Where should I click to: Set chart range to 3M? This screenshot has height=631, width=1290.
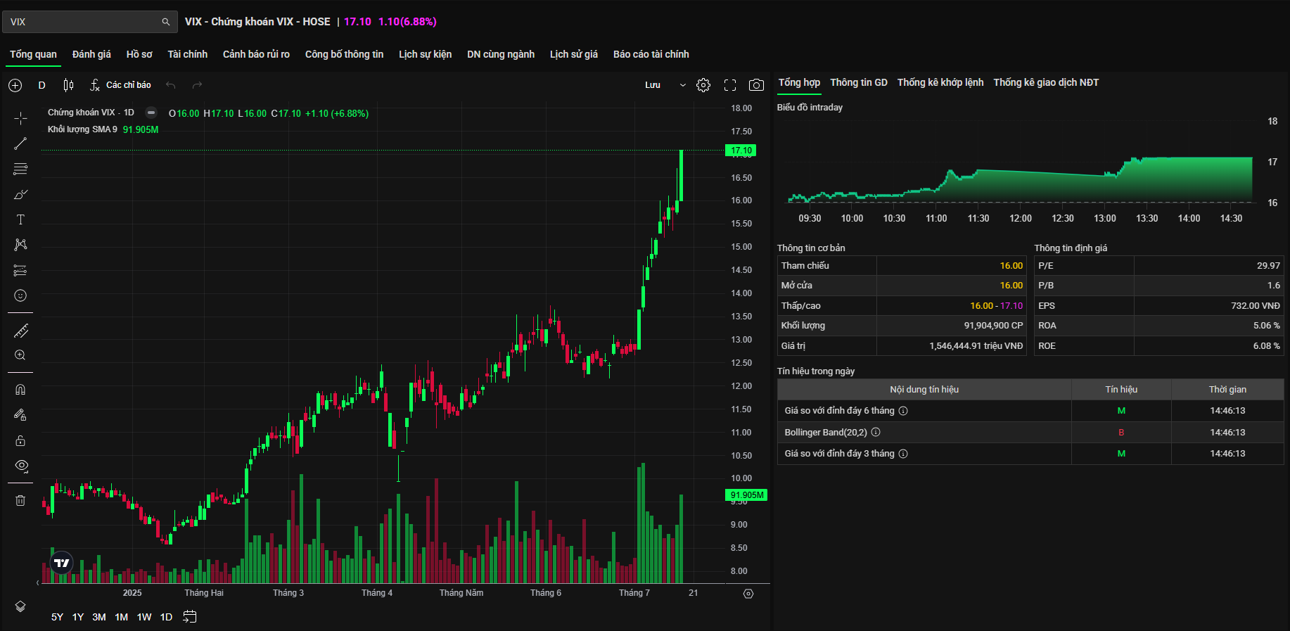coord(99,617)
